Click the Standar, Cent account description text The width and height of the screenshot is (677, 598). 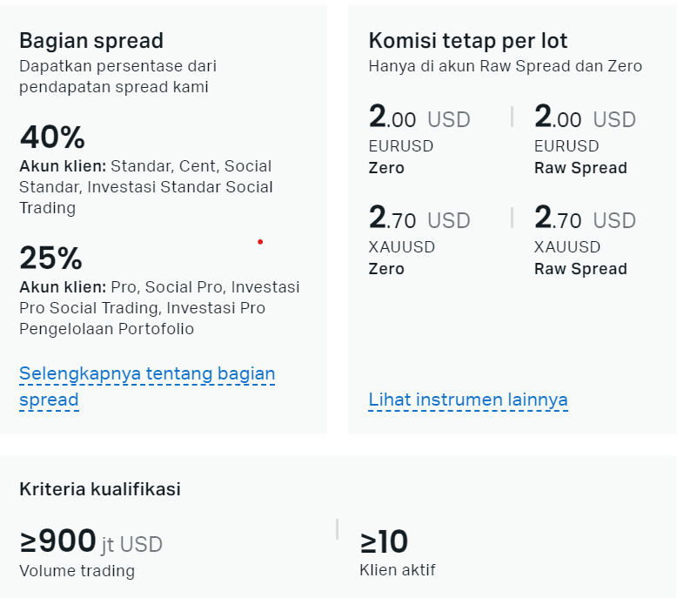click(x=146, y=187)
